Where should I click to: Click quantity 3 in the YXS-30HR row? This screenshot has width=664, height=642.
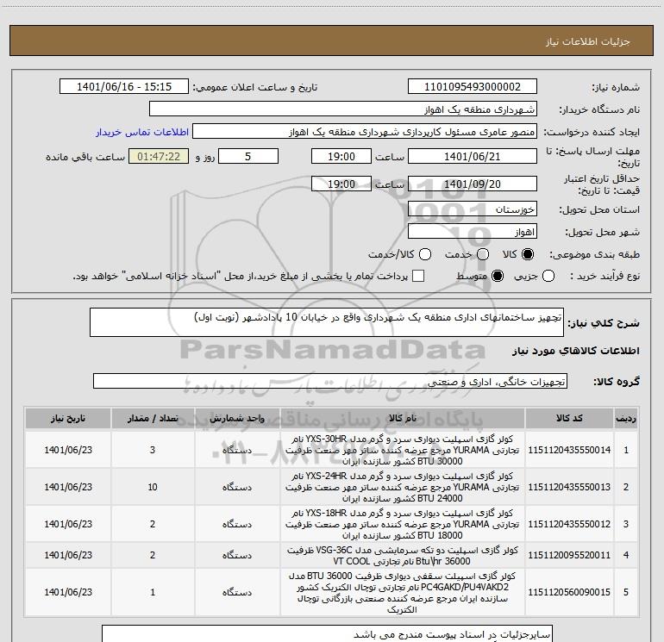(153, 450)
